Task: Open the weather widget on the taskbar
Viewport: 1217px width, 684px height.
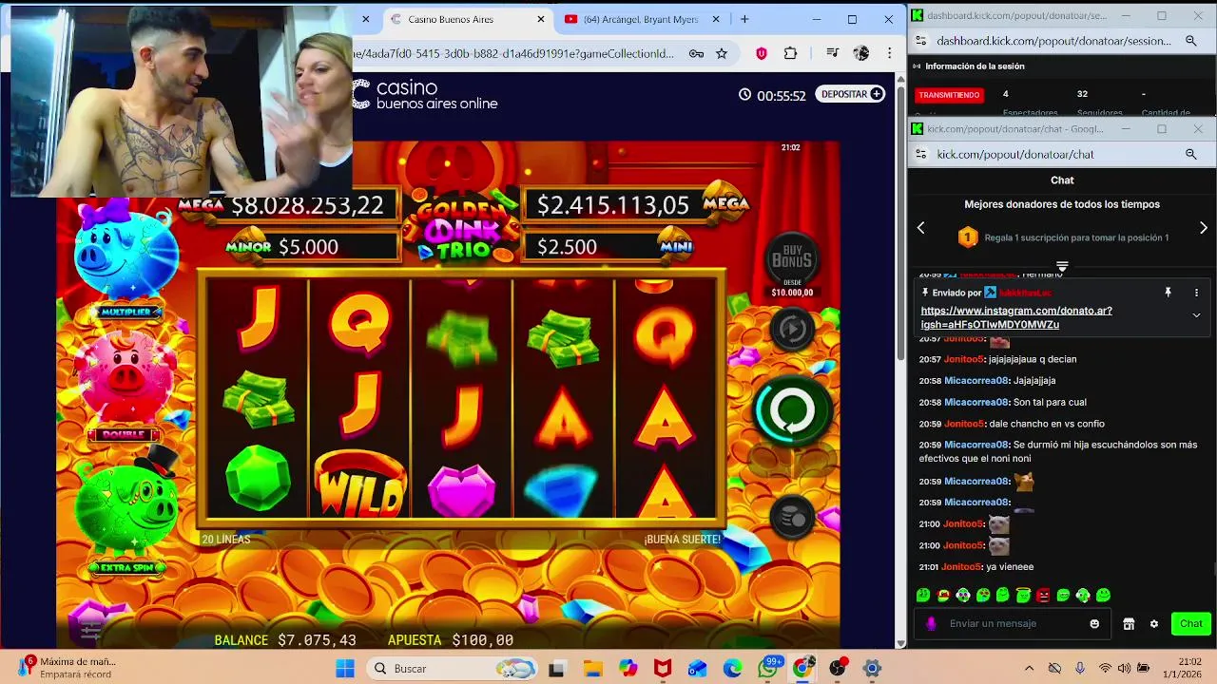Action: [67, 668]
